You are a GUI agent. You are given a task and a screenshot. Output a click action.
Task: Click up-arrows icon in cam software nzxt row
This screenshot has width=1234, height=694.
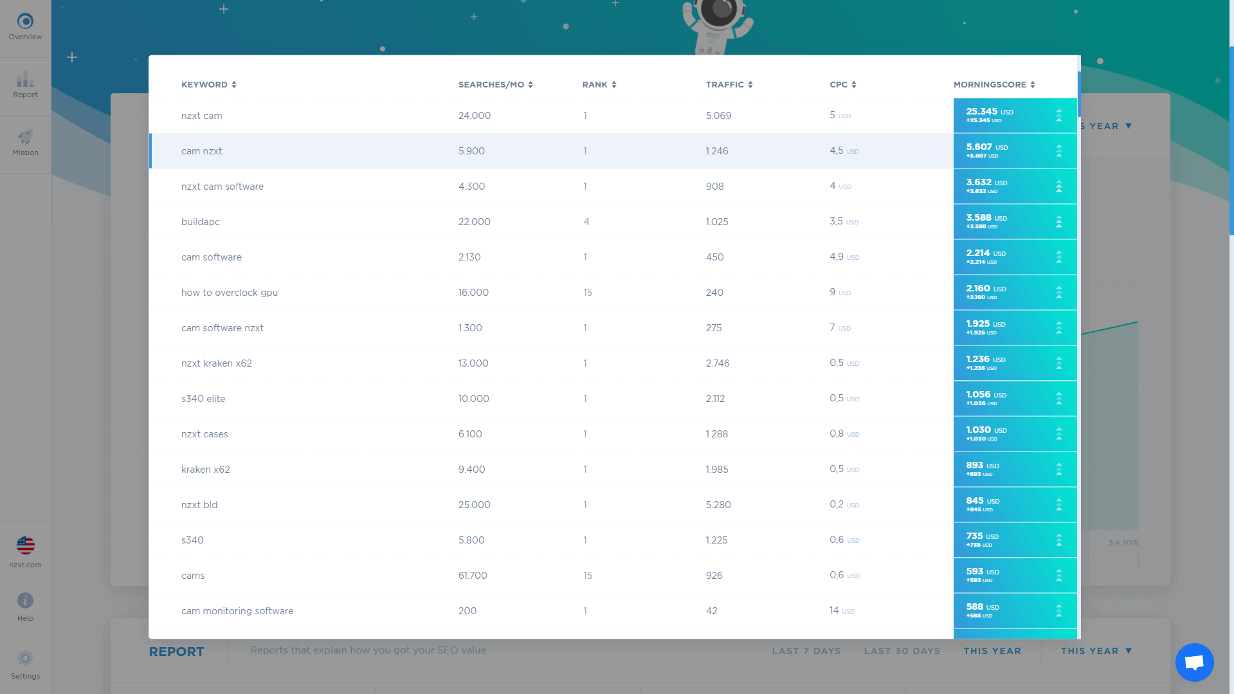pos(1059,328)
